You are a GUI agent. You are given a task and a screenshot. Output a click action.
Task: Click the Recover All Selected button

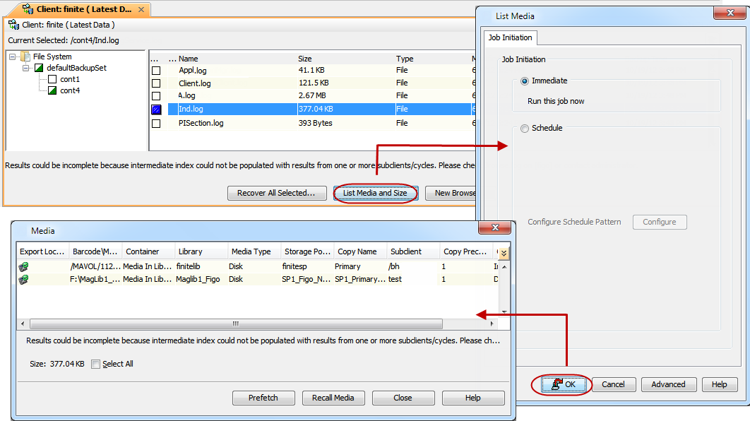pos(276,193)
